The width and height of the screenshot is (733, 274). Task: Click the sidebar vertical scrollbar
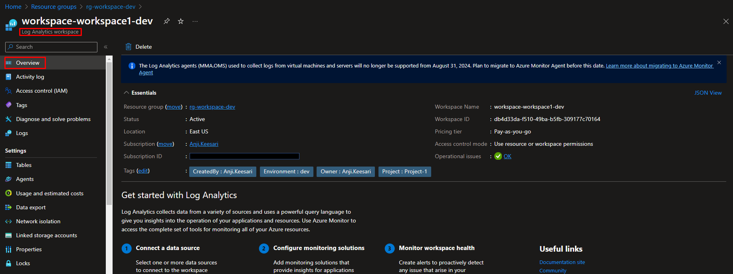[109, 134]
